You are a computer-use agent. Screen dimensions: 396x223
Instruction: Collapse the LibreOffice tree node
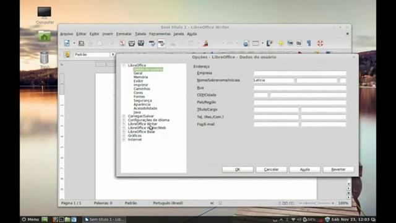[124, 66]
